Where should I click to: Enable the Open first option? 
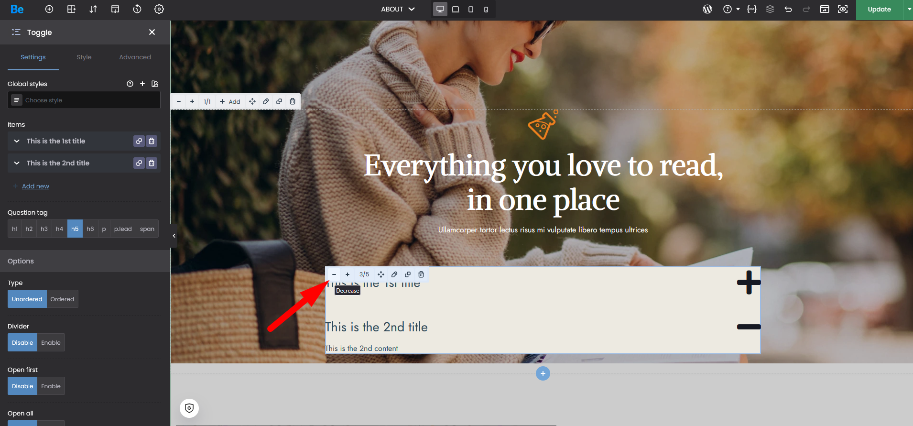[x=51, y=386]
